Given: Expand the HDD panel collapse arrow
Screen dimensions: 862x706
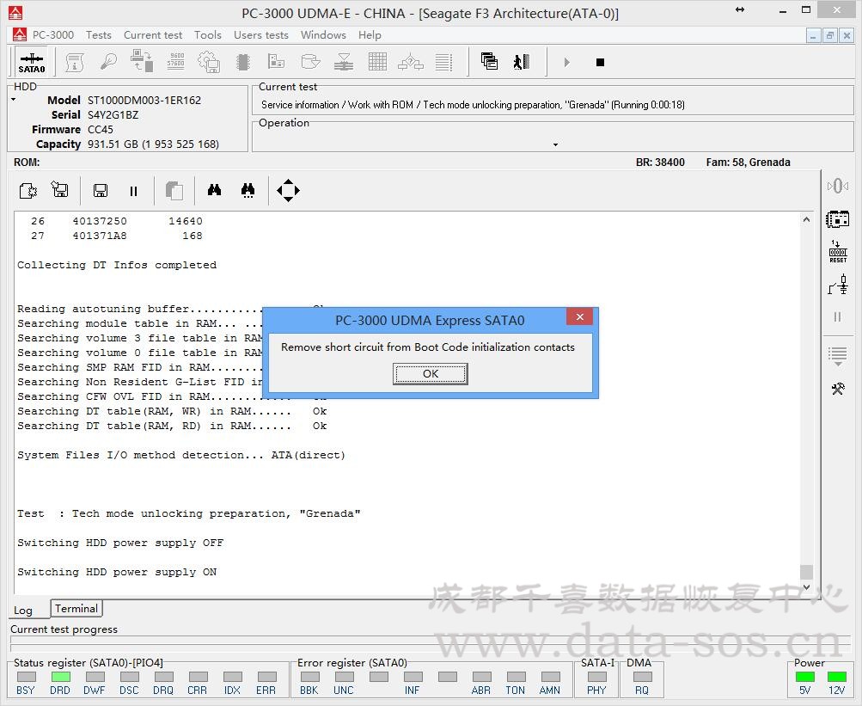Looking at the screenshot, I should [x=14, y=100].
